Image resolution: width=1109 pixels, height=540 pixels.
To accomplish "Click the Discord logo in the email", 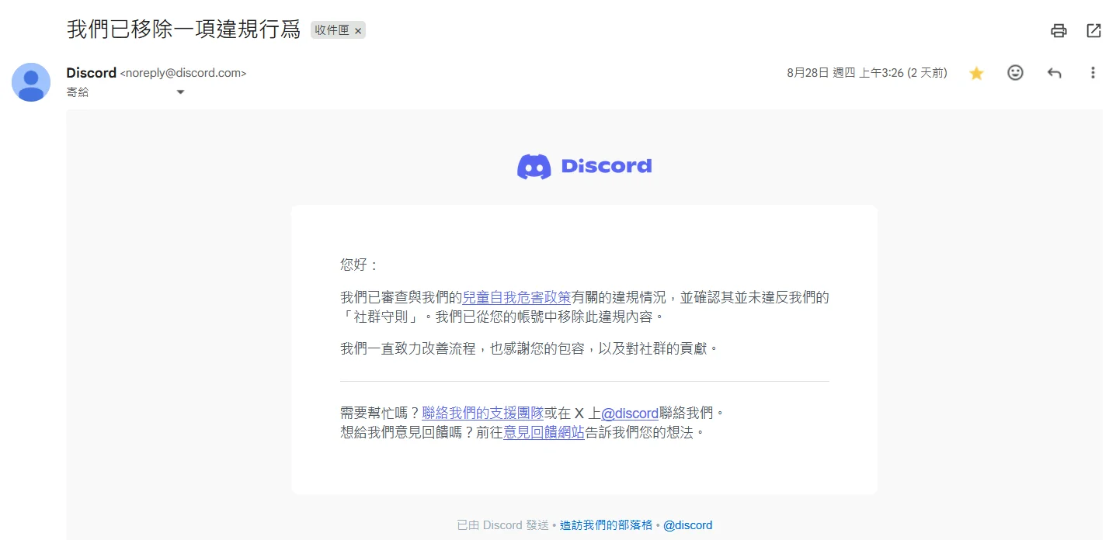I will pyautogui.click(x=584, y=165).
